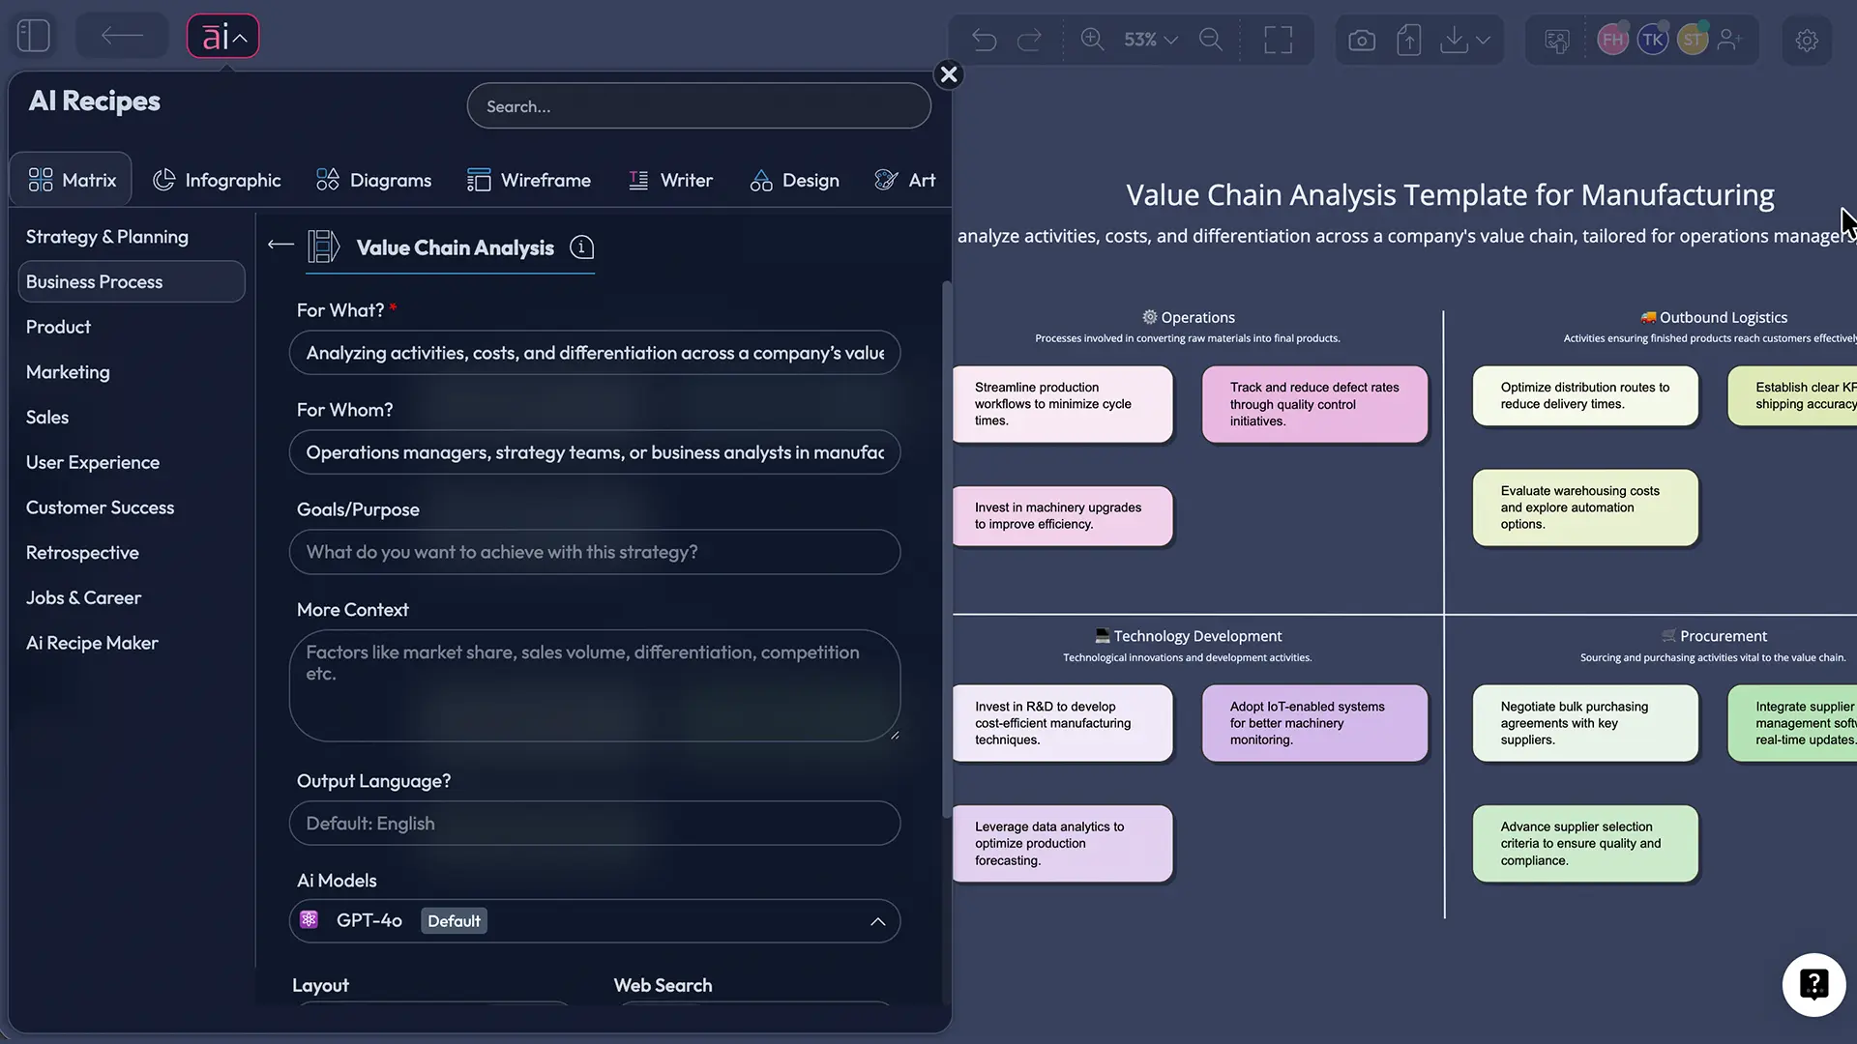Select Marketing in the category sidebar

point(67,371)
